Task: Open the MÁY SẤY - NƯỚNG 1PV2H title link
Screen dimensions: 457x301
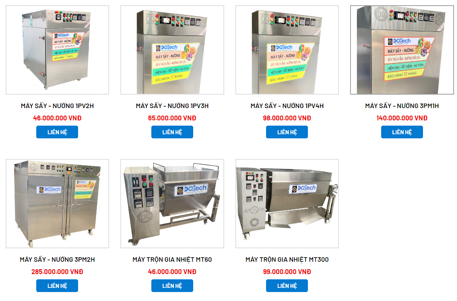Action: (x=57, y=106)
